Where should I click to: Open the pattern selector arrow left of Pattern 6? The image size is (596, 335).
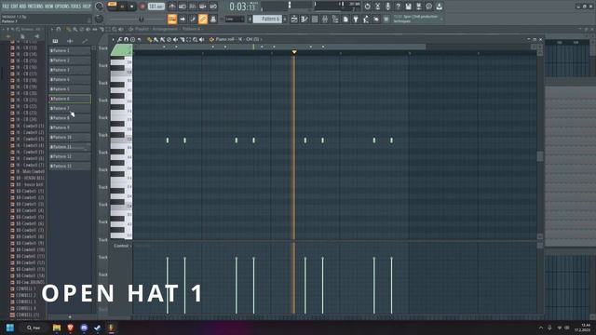(250, 19)
